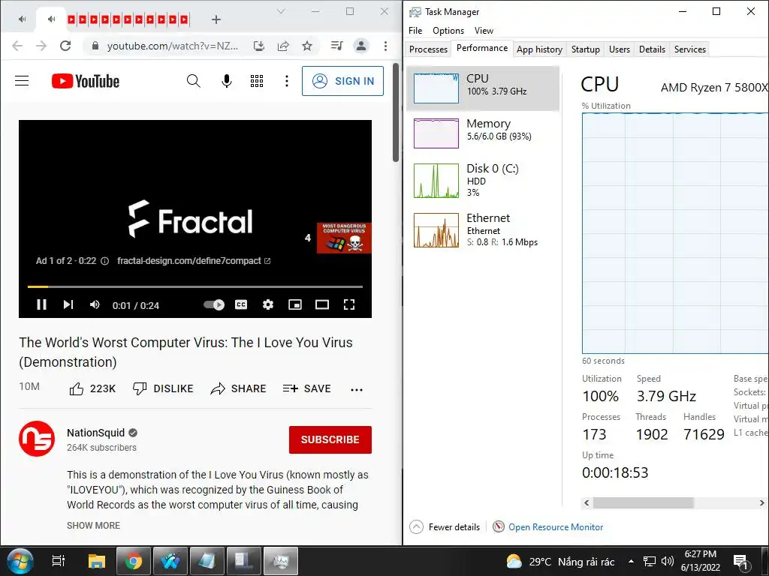Open more actions ellipsis under video

pos(357,390)
